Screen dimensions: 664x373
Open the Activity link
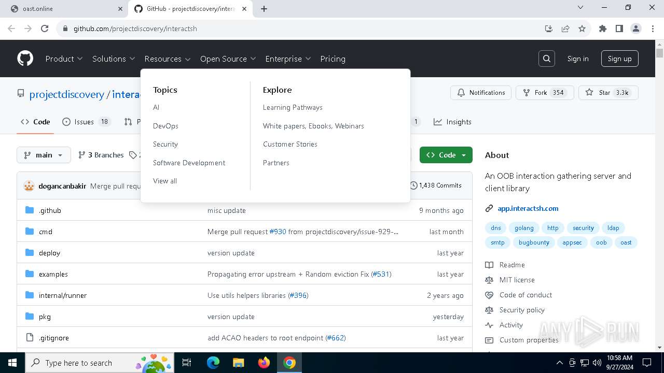click(511, 325)
